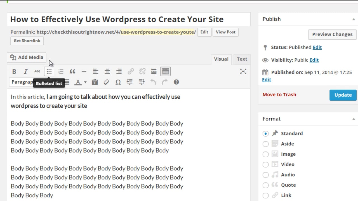Toggle bold formatting in the editor
The width and height of the screenshot is (358, 201).
pos(14,71)
